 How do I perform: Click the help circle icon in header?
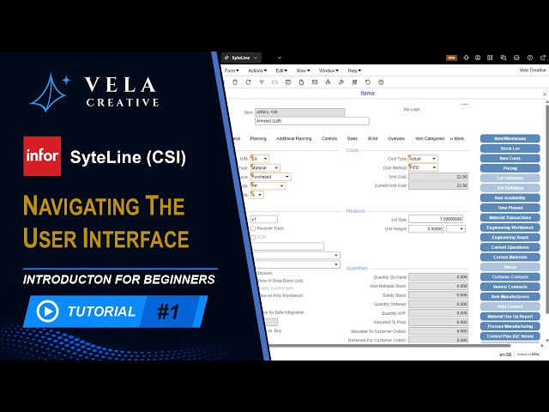(530, 58)
